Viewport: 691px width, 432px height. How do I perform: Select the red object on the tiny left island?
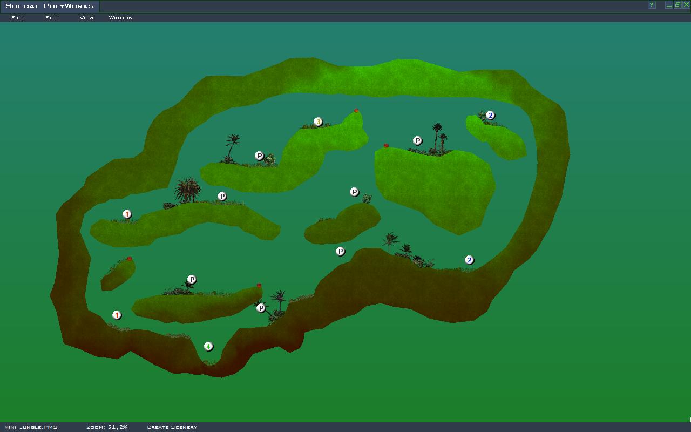pos(130,259)
